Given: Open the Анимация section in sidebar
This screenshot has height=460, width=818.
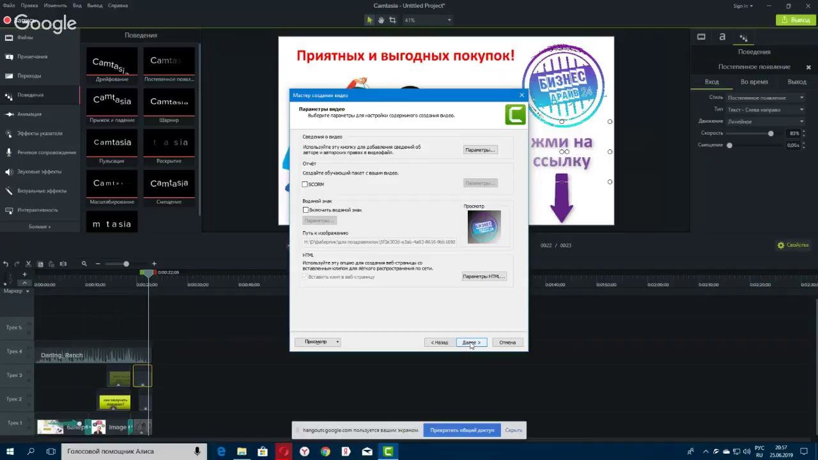Looking at the screenshot, I should (x=40, y=114).
